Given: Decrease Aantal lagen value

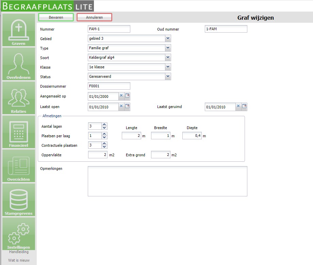Looking at the screenshot, I should (104, 128).
